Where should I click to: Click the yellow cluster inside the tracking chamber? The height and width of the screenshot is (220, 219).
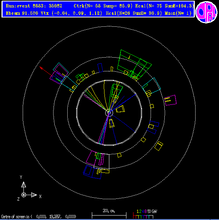[x=120, y=109]
